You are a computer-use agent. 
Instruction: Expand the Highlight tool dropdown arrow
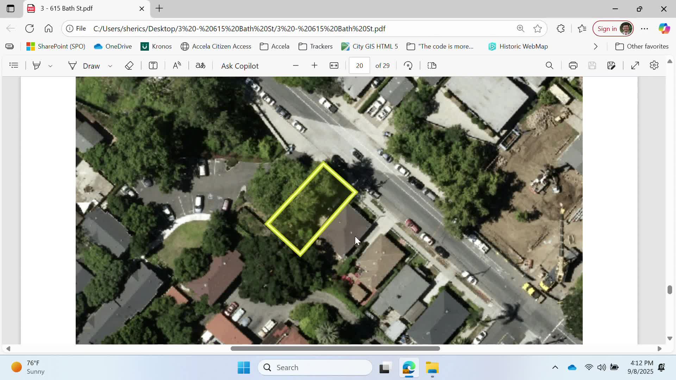pos(50,66)
